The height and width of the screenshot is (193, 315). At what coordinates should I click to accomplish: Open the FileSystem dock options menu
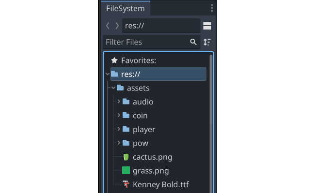(x=212, y=8)
